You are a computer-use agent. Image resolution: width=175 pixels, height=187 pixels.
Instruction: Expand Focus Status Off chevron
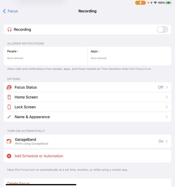pyautogui.click(x=167, y=87)
